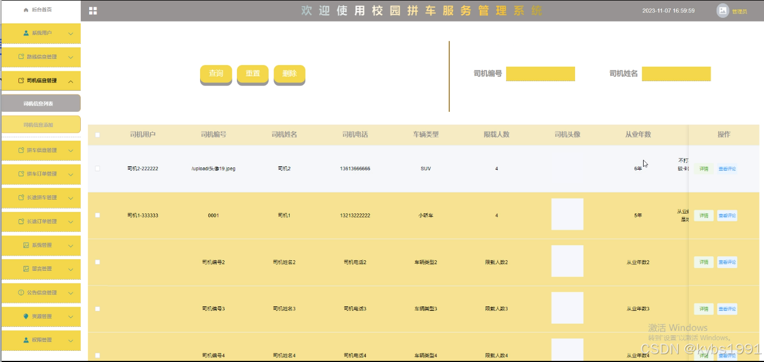Toggle the select-all checkbox in the table header
This screenshot has width=764, height=362.
coord(98,135)
